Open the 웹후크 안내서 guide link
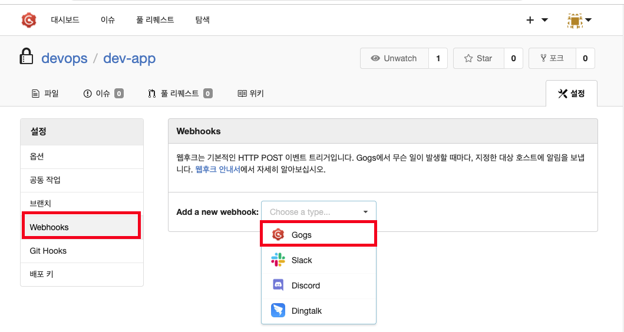Image resolution: width=624 pixels, height=332 pixels. [217, 170]
